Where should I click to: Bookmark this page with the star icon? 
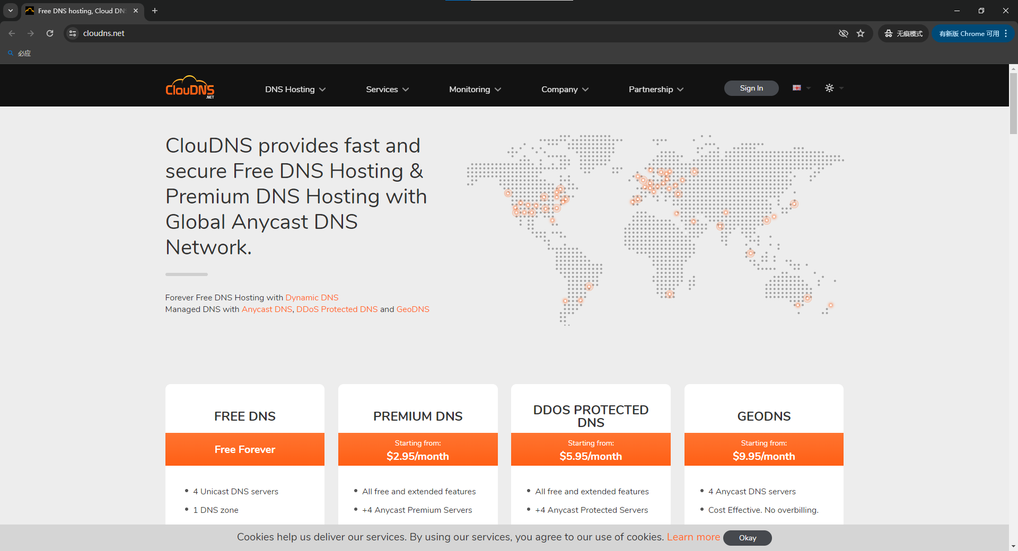(861, 33)
